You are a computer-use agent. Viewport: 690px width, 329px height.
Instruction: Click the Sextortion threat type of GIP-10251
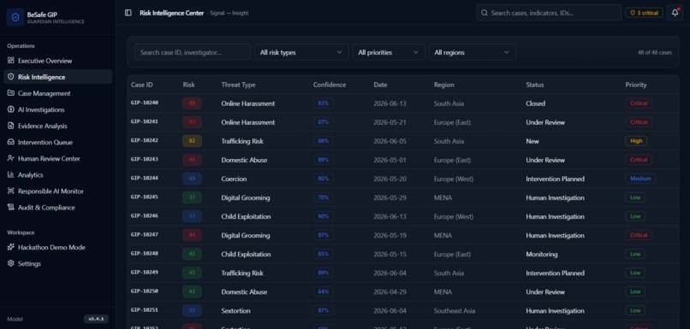(x=236, y=311)
